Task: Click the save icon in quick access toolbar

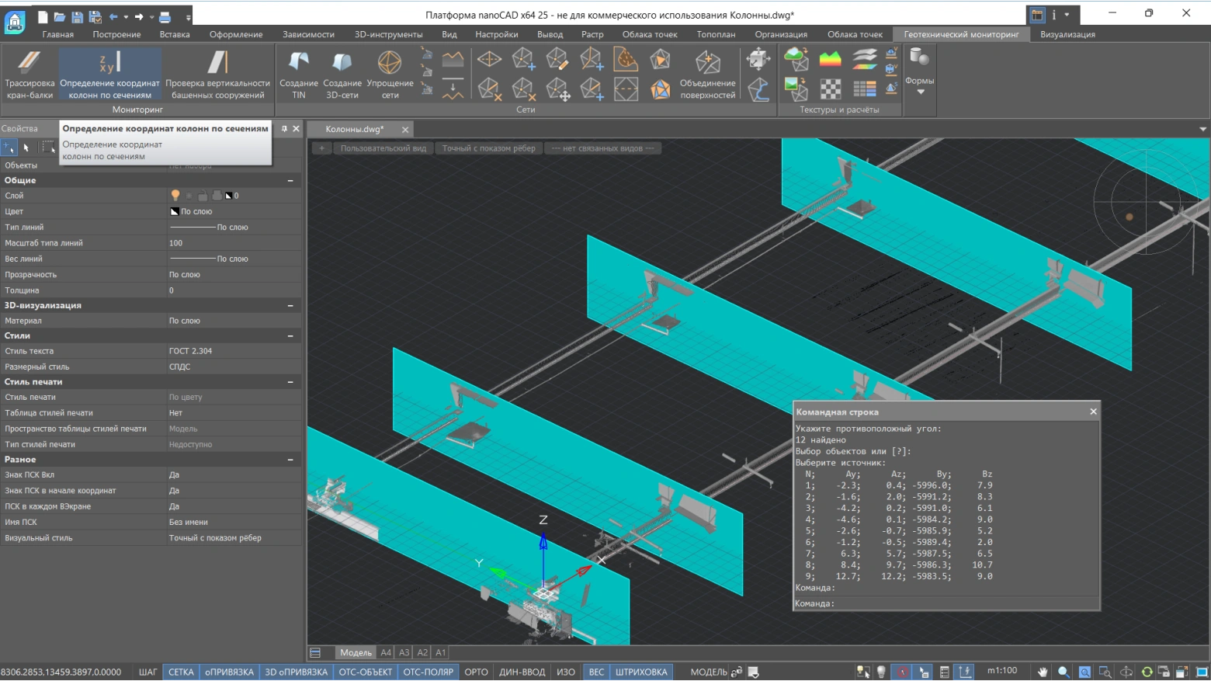Action: pyautogui.click(x=77, y=16)
